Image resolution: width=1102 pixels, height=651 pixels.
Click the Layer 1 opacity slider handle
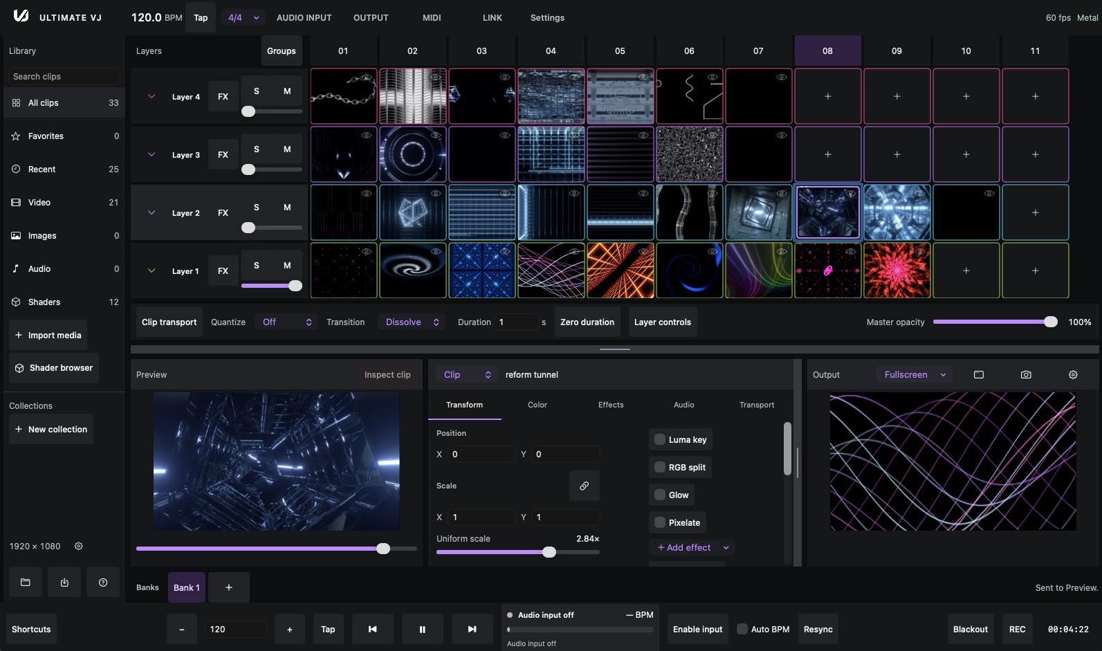[x=295, y=286]
